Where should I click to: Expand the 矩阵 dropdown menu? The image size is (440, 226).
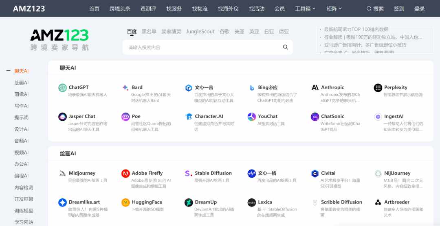tap(334, 9)
